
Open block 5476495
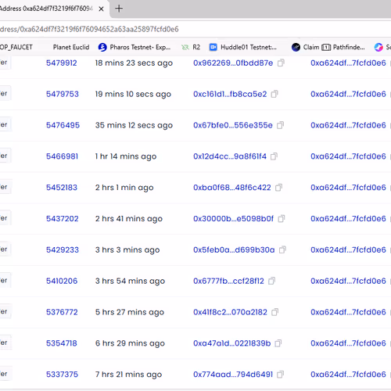point(63,125)
